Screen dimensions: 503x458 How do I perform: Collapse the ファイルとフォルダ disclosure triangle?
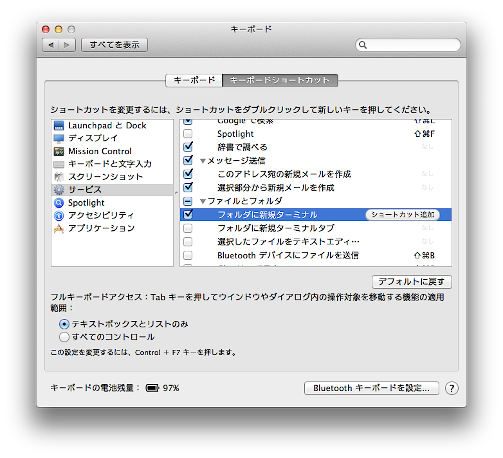(203, 202)
